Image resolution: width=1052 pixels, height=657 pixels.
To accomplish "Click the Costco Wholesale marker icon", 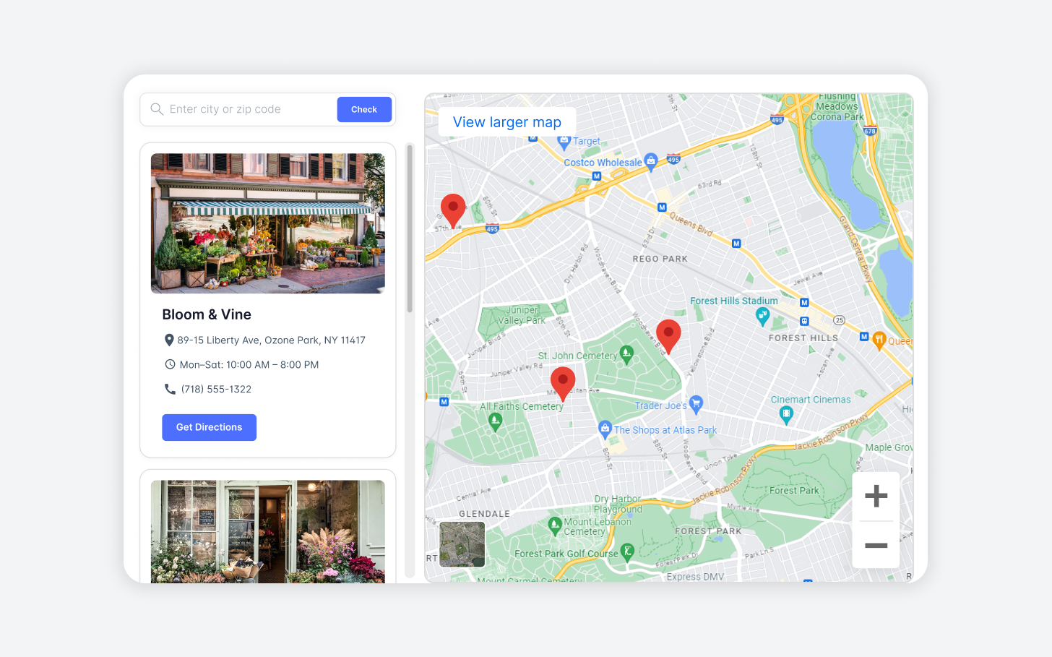I will [x=650, y=162].
